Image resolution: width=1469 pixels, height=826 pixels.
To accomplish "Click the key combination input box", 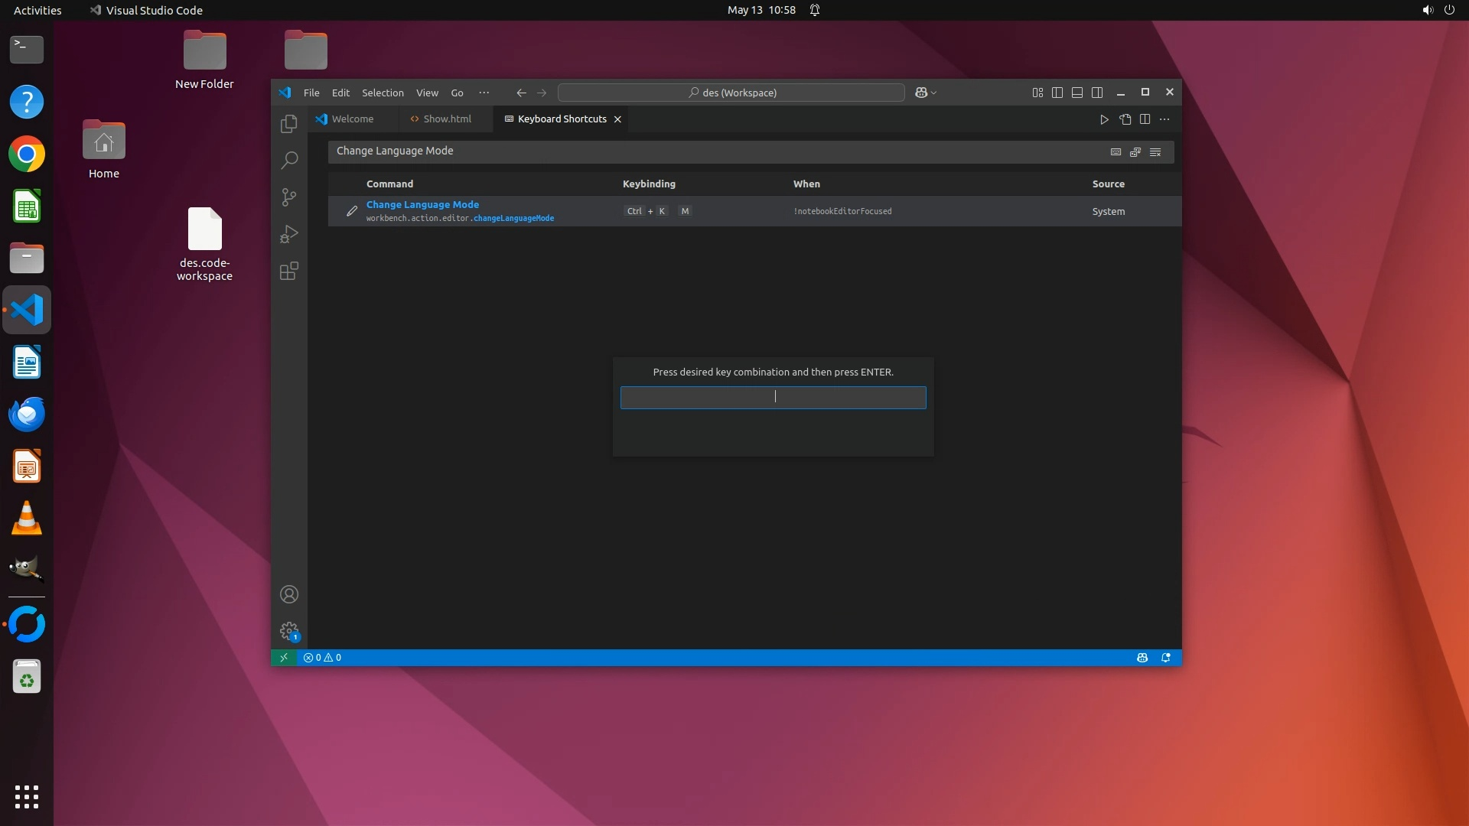I will point(773,397).
